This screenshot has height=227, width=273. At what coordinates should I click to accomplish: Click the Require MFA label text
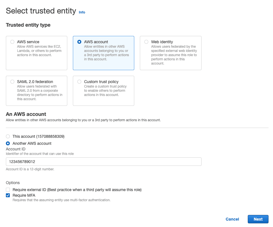(x=24, y=195)
